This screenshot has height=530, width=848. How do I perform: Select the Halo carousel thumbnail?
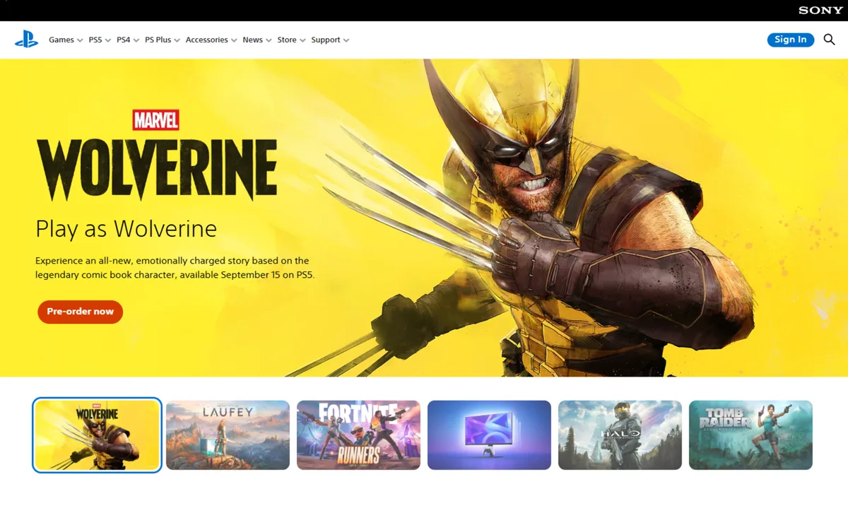620,435
